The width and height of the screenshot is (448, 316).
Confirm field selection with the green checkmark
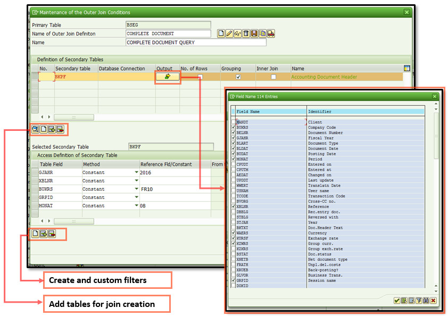(396, 301)
